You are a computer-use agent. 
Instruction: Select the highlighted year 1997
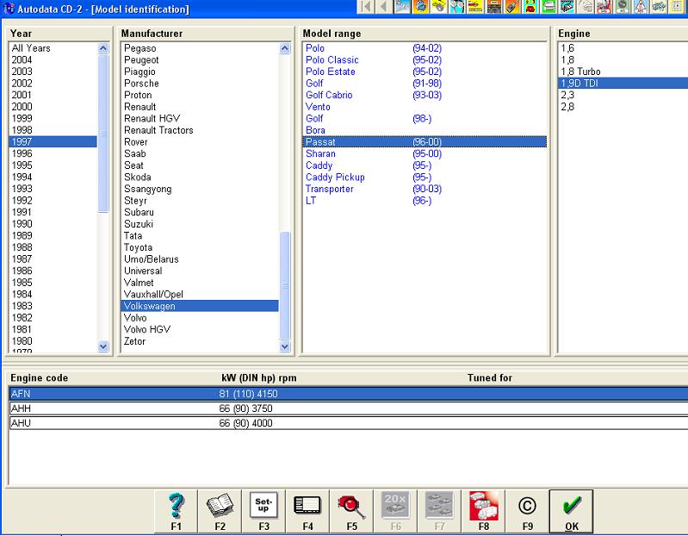click(53, 142)
